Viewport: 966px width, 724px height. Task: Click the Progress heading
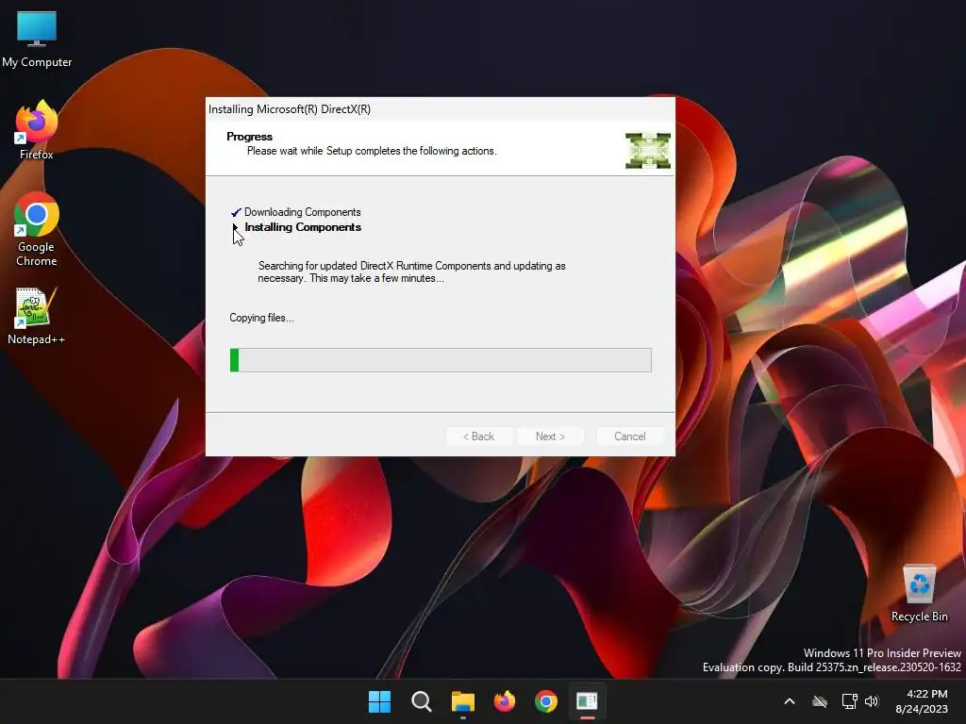pos(249,137)
